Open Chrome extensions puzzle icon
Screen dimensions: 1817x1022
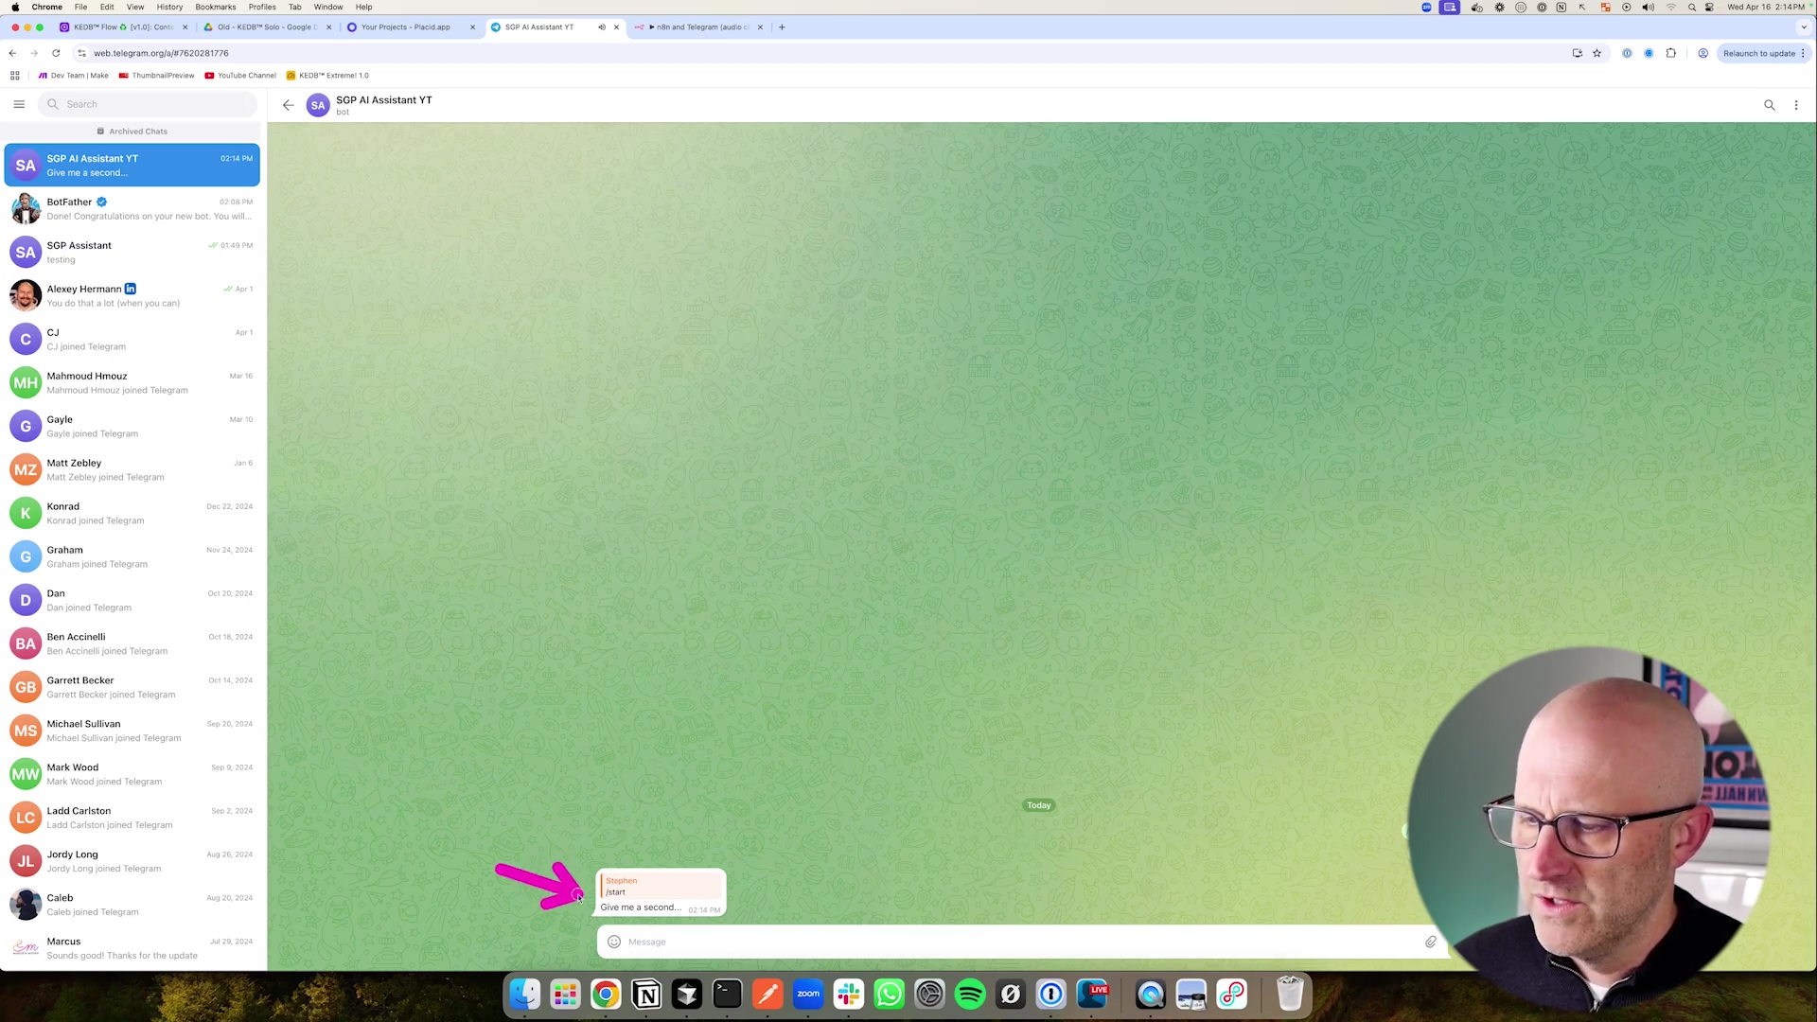pyautogui.click(x=1671, y=53)
